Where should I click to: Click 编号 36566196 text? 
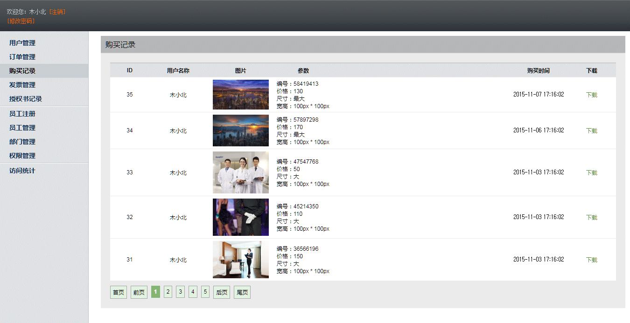[x=298, y=249]
